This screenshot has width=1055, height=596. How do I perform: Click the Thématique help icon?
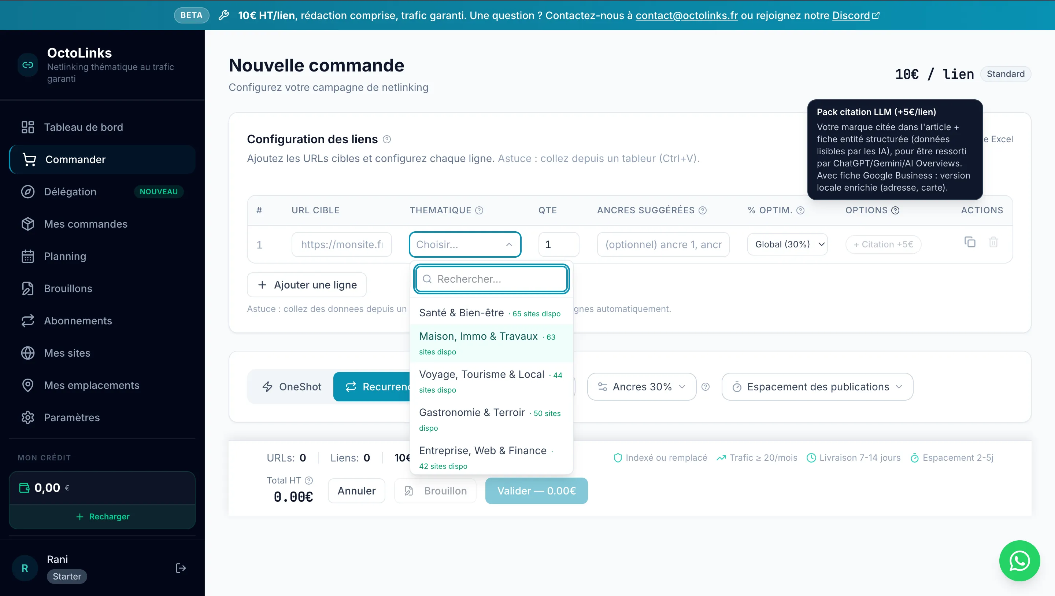click(x=479, y=210)
